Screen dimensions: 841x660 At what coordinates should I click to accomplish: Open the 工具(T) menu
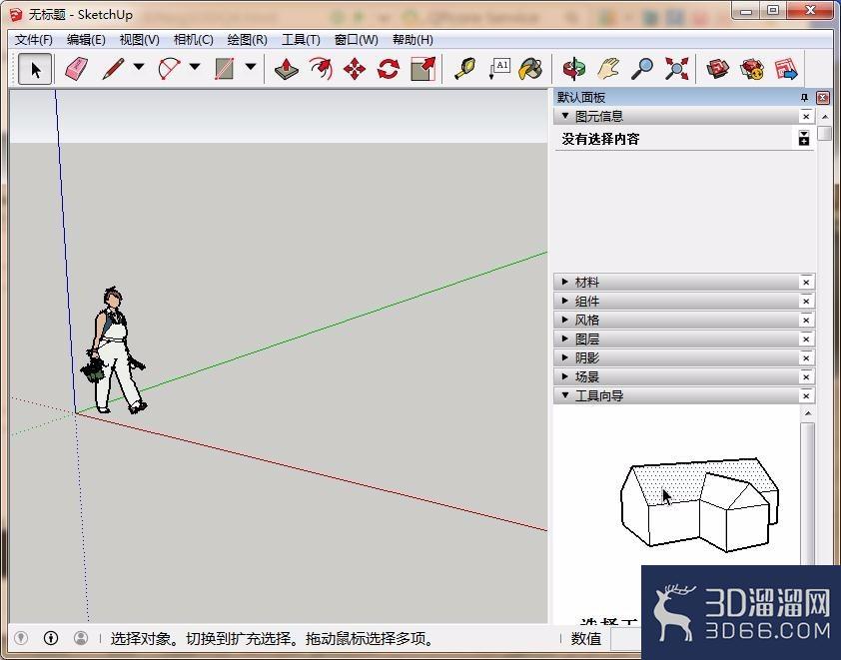[301, 40]
